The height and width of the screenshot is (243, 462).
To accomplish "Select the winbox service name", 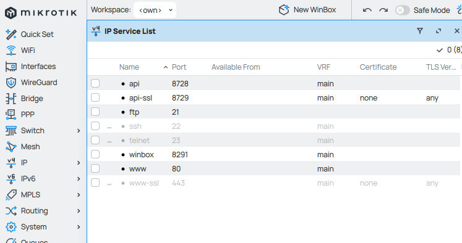I will (x=142, y=155).
